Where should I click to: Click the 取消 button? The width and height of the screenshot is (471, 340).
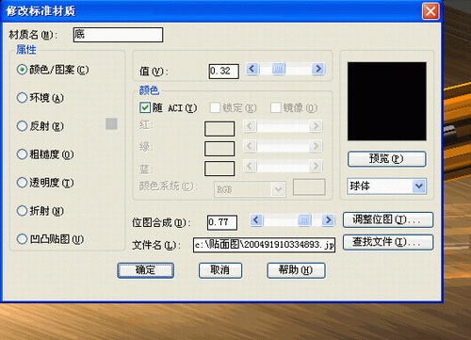coord(220,270)
